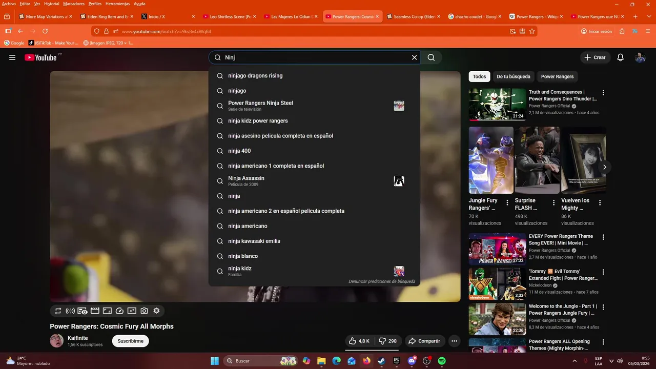Reload page with browser refresh icon
Viewport: 656px width, 369px height.
point(45,31)
